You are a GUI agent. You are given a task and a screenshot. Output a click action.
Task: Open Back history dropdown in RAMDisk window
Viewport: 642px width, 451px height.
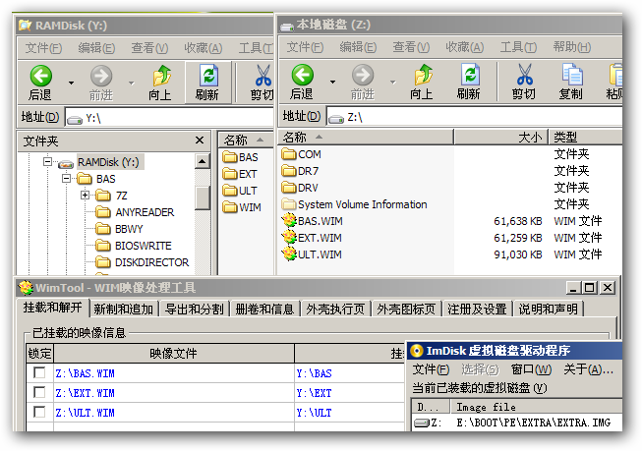(71, 84)
